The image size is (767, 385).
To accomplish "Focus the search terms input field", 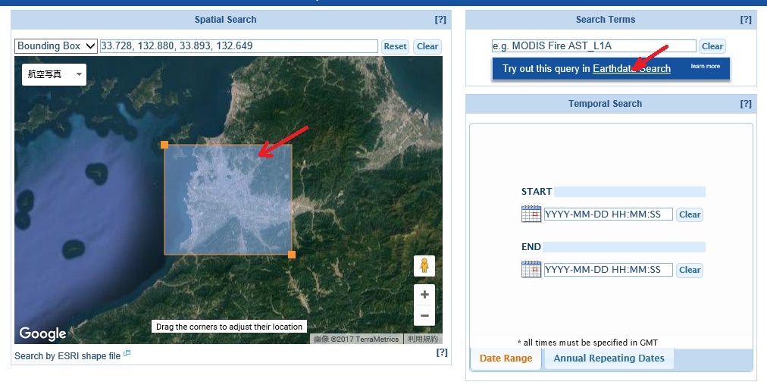I will pos(593,46).
